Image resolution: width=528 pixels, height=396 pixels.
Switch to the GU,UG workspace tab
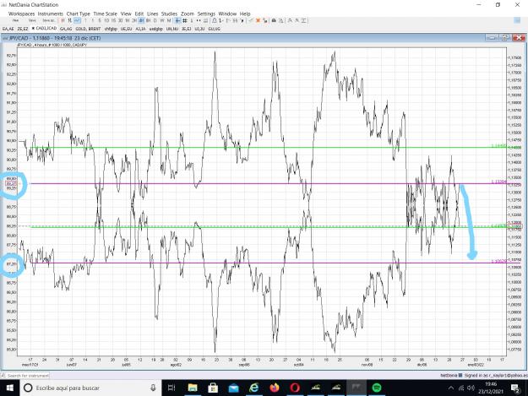(215, 29)
